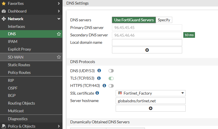Expand the Favorites menu section
Viewport: 218px width, 129px height.
(59, 3)
